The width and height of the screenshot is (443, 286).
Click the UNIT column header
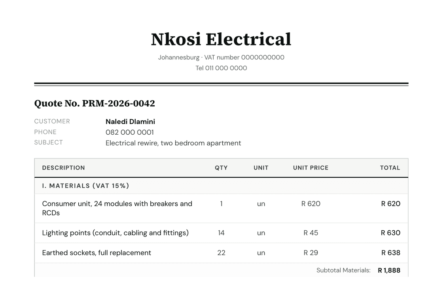pos(261,168)
